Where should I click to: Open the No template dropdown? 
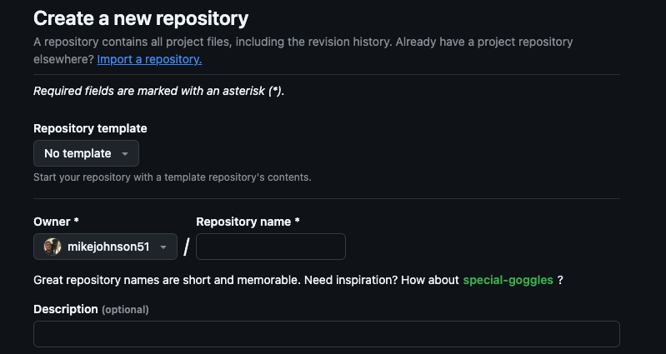[86, 153]
